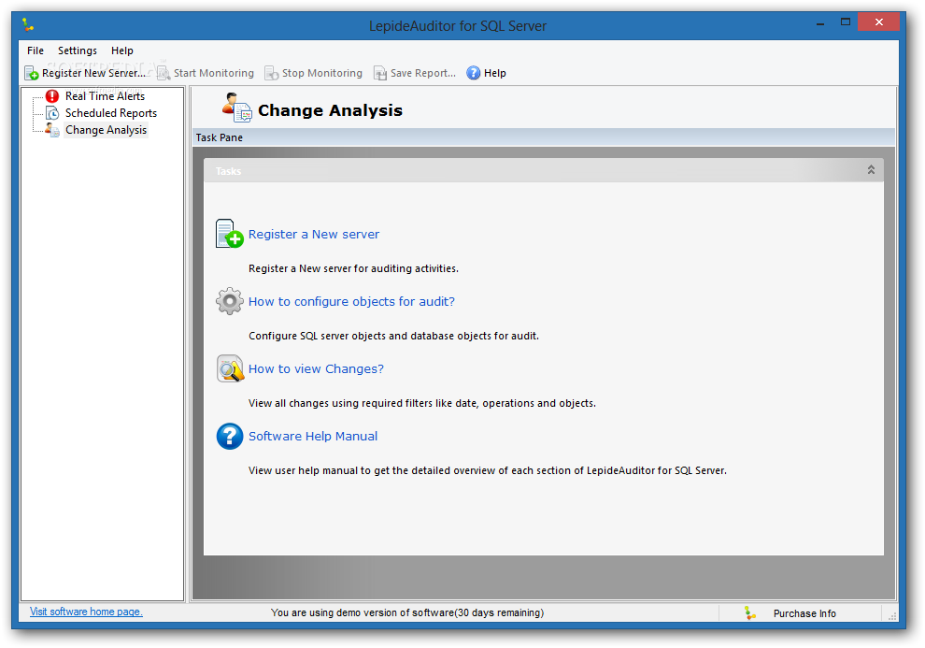Click the blue Help question-mark toolbar icon
This screenshot has width=925, height=648.
click(x=473, y=73)
